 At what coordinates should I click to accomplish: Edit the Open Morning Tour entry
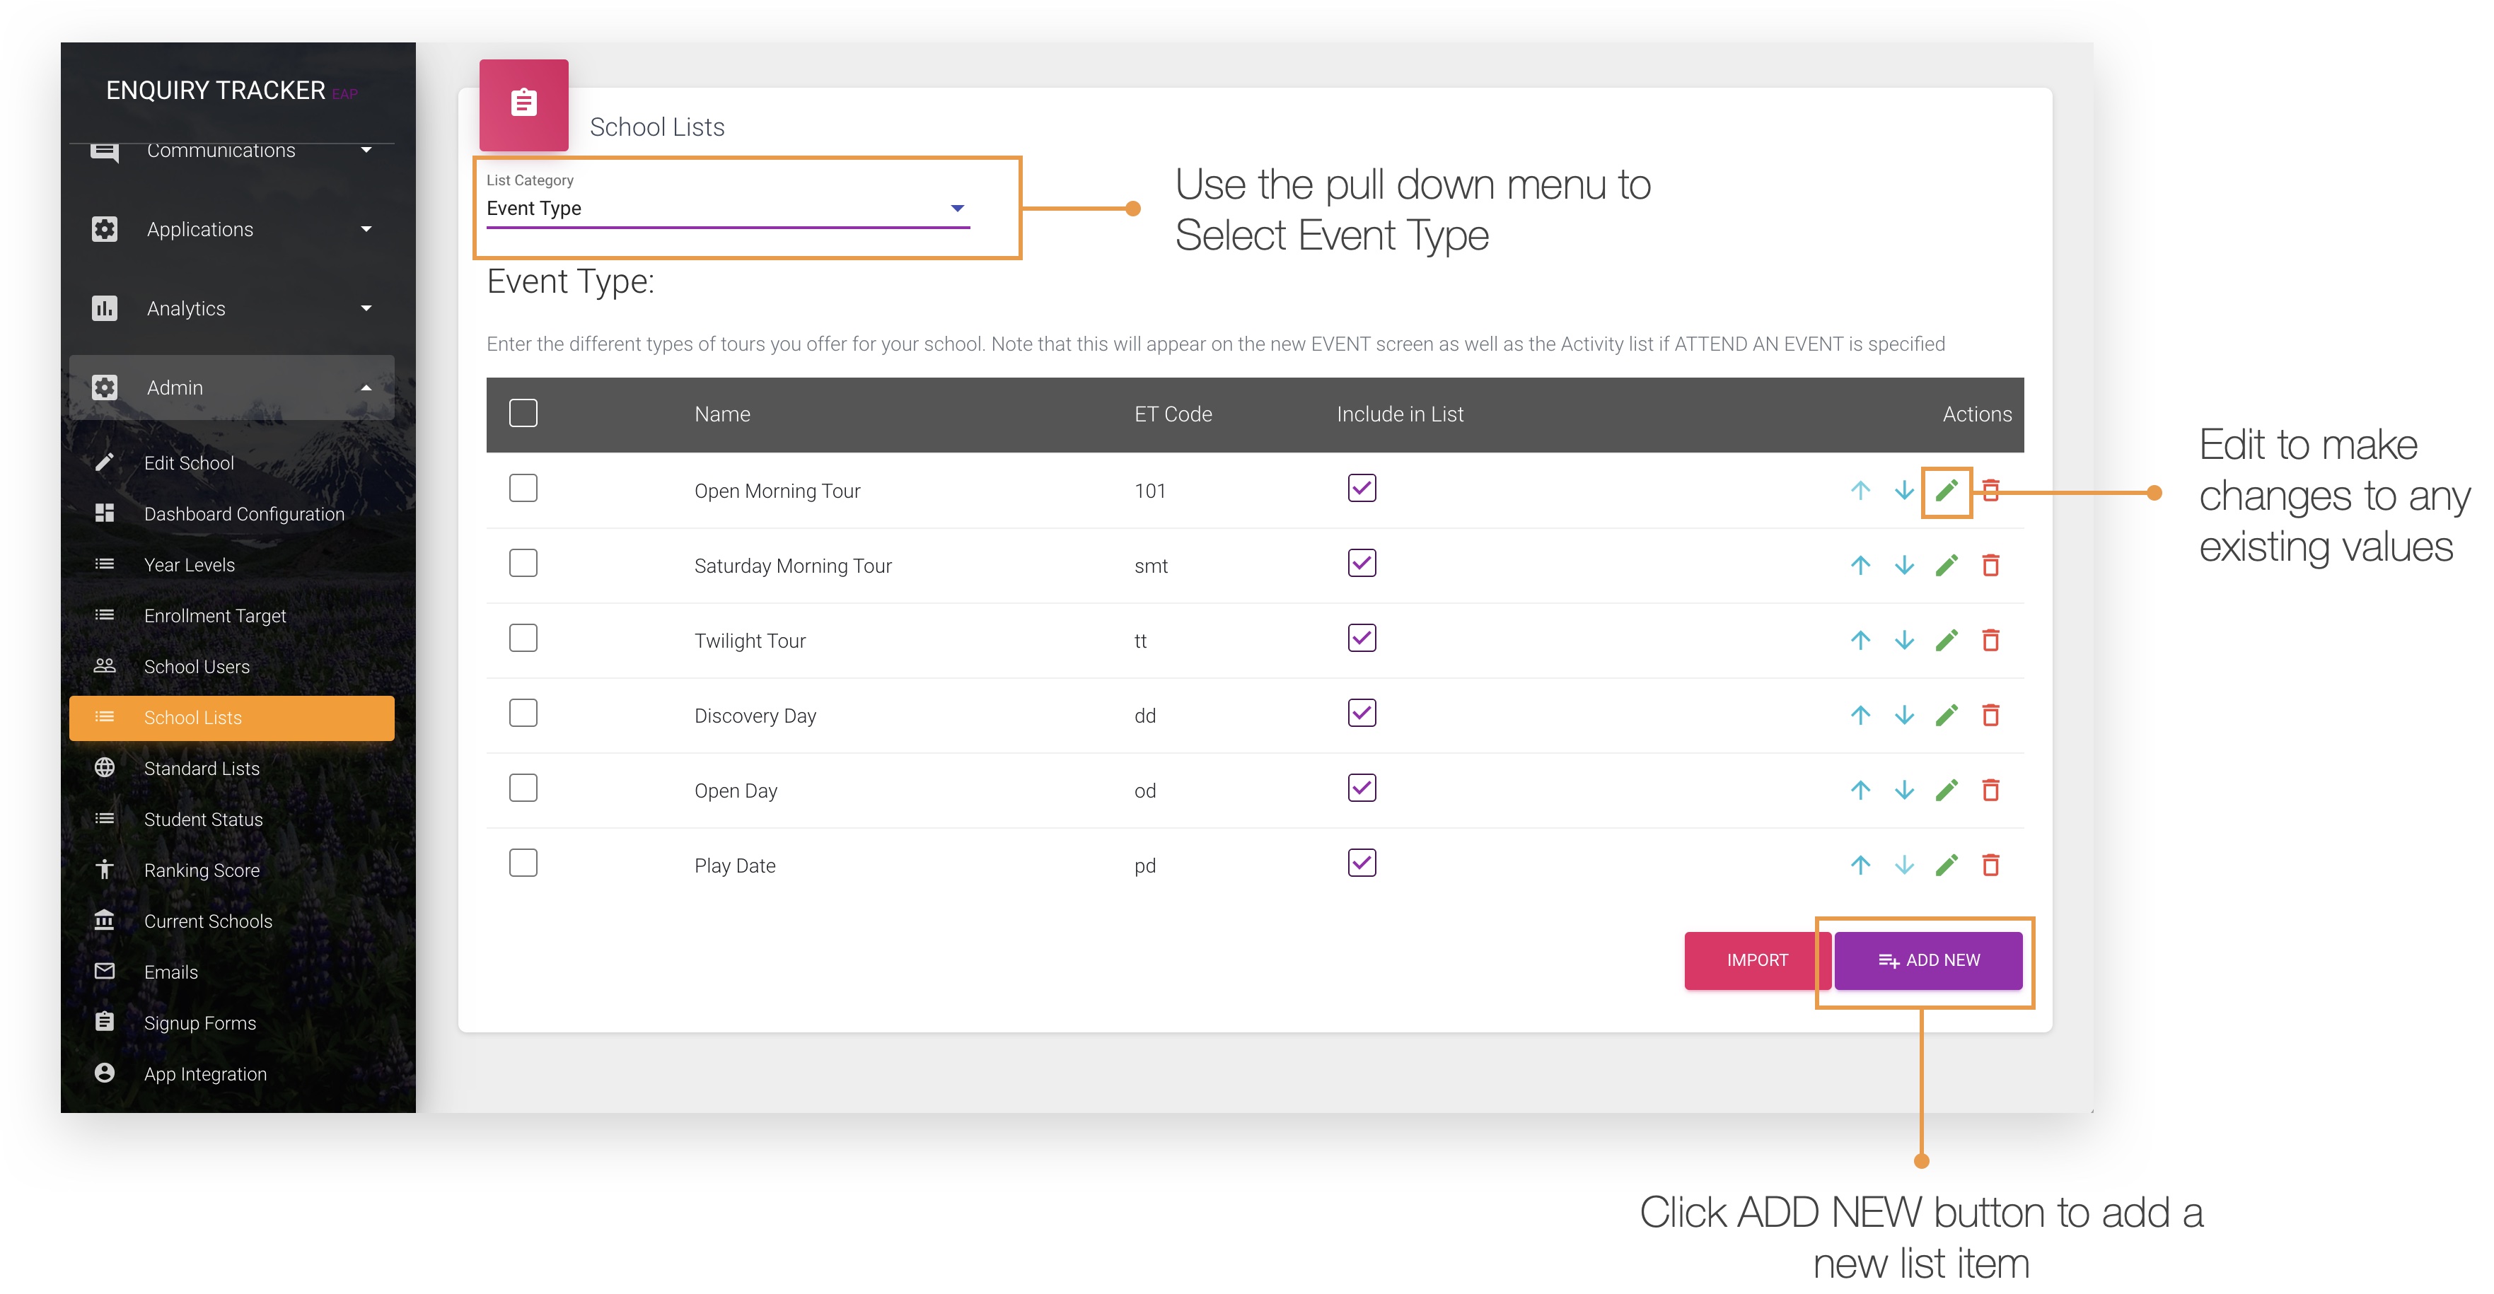[x=1947, y=491]
